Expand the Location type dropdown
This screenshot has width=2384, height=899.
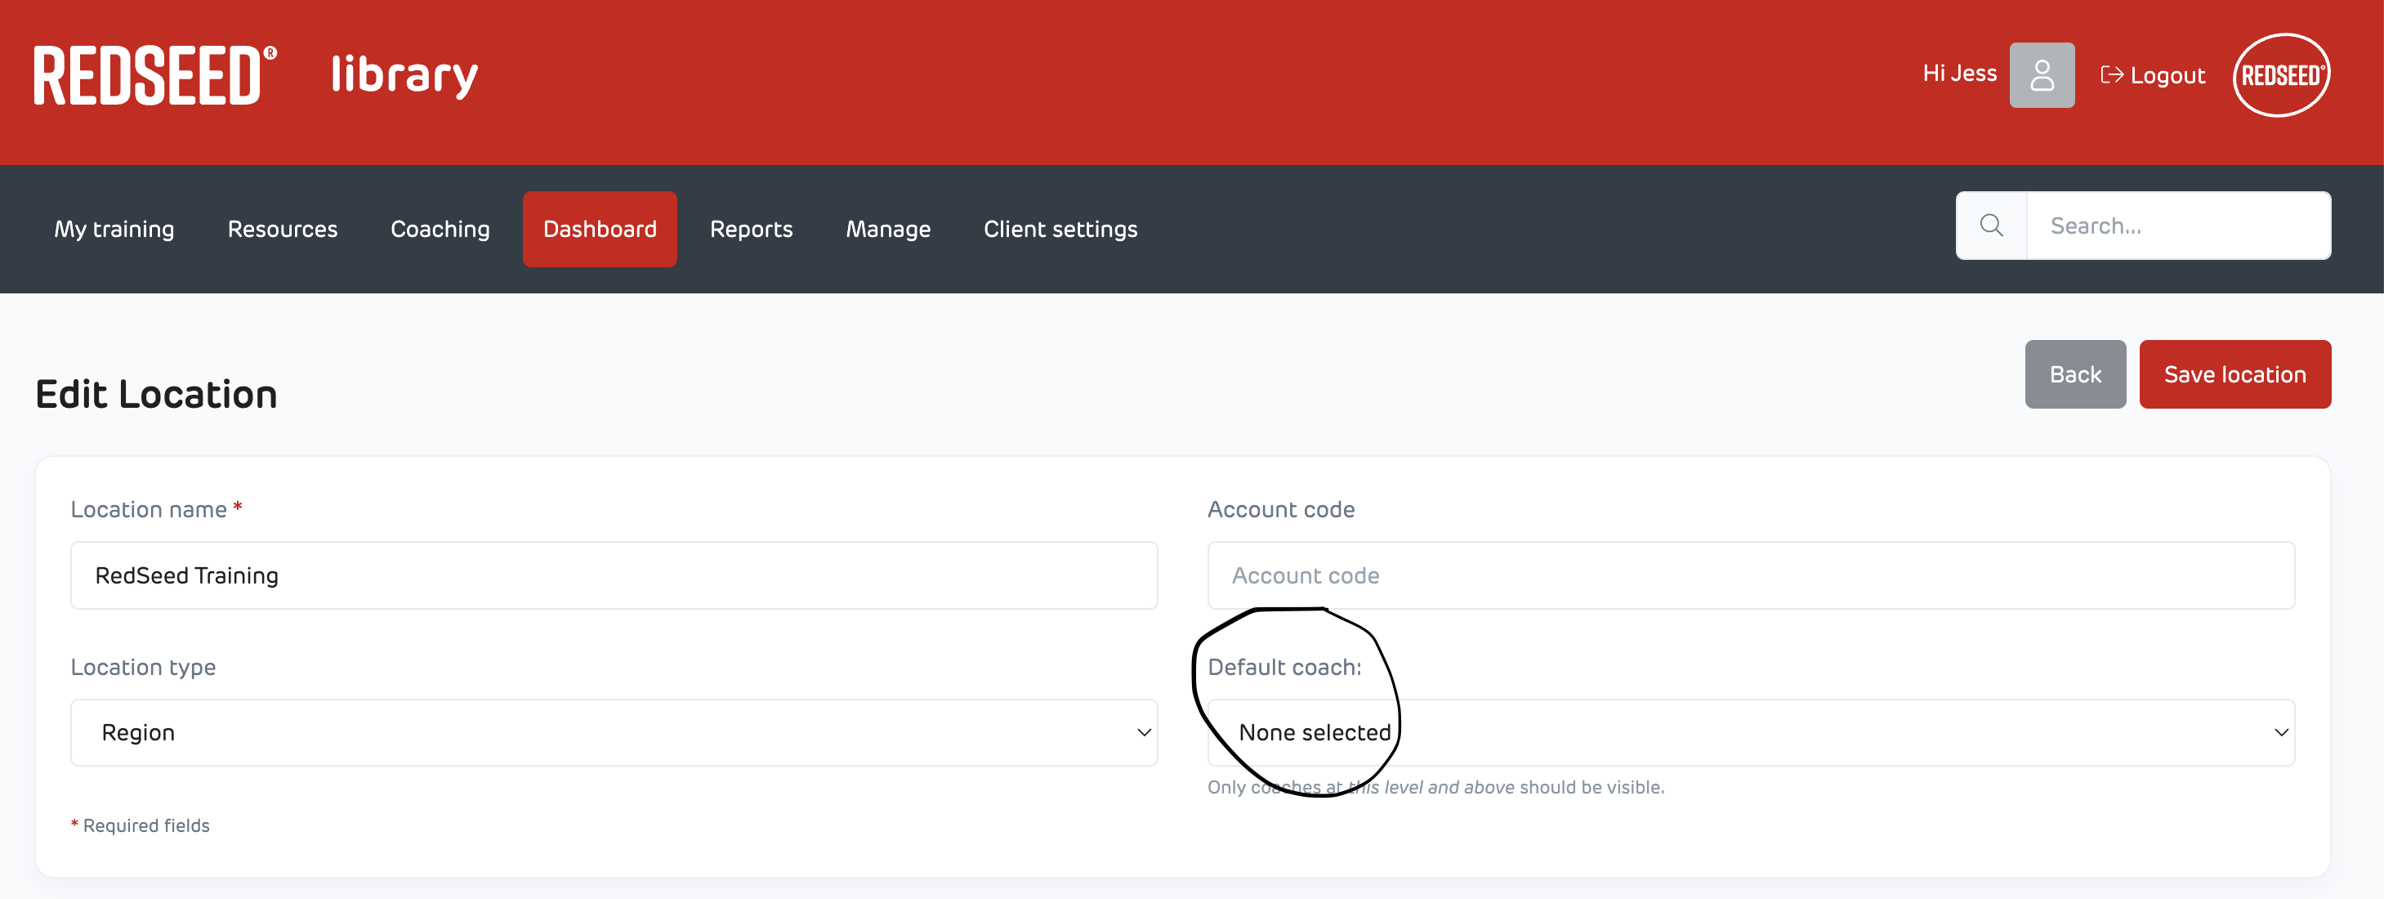pos(614,732)
